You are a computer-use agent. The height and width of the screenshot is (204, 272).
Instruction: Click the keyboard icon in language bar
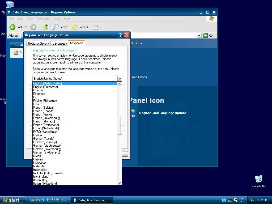tap(230, 200)
